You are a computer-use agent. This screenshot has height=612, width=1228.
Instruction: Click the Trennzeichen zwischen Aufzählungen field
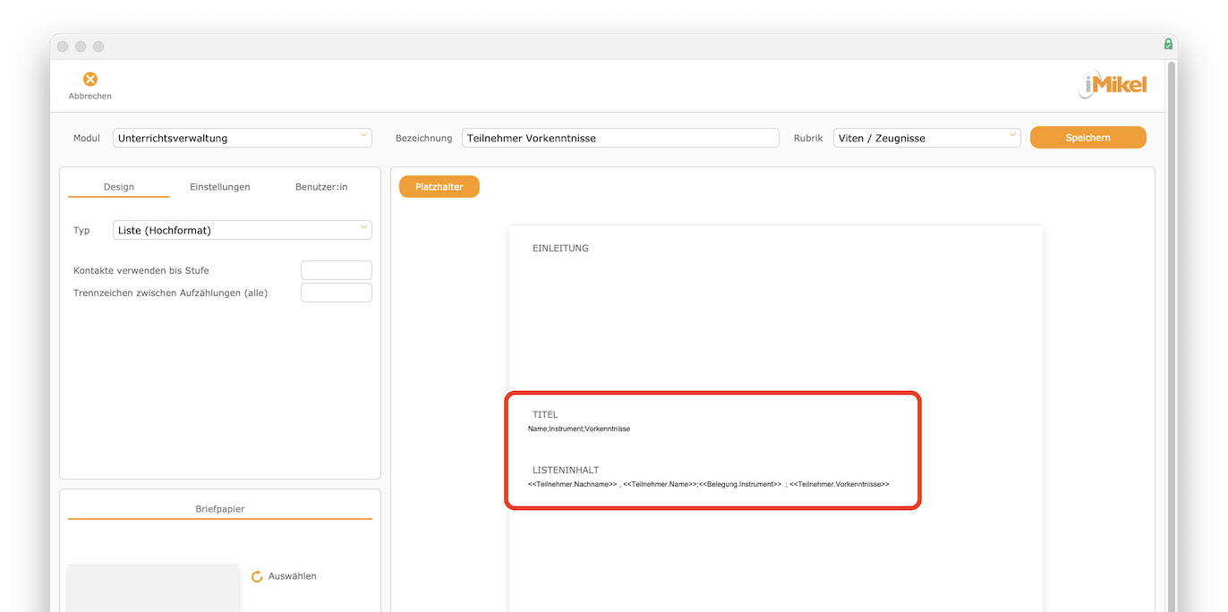click(x=336, y=293)
